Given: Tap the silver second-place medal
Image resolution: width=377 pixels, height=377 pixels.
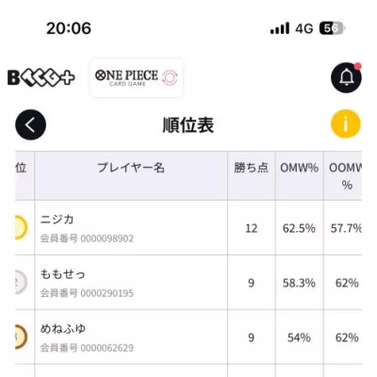Looking at the screenshot, I should click(21, 282).
